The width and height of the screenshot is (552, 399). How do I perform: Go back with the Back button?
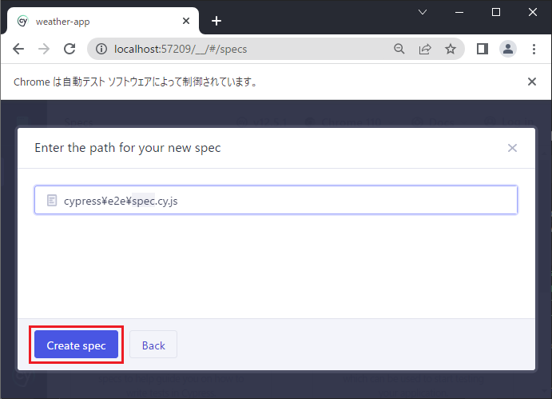pyautogui.click(x=153, y=345)
